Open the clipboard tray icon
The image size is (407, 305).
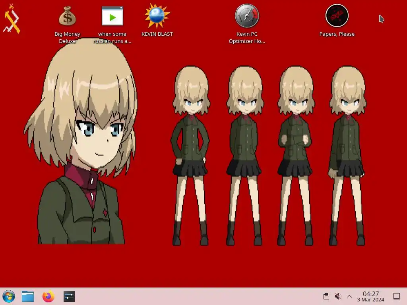click(x=326, y=296)
